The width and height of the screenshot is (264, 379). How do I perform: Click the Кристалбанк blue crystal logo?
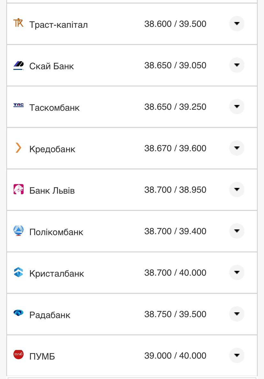[18, 272]
